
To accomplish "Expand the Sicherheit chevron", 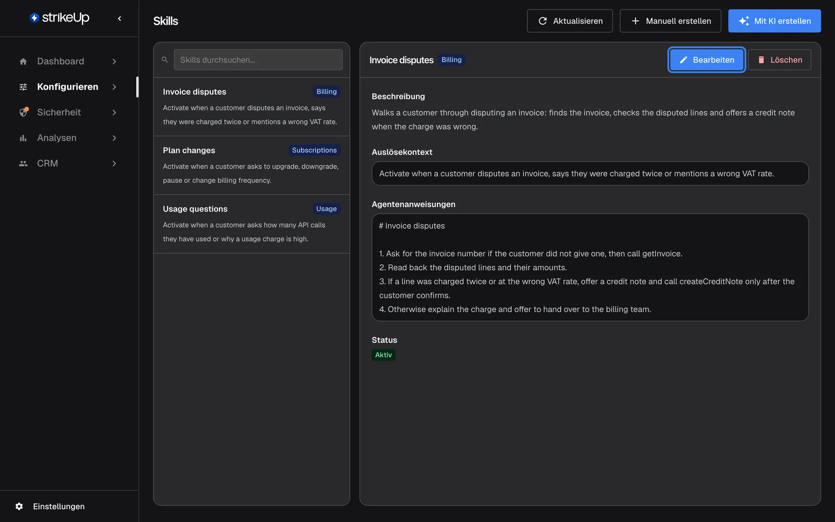I will 114,112.
